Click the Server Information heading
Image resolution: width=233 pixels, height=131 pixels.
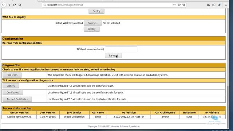tap(17, 108)
